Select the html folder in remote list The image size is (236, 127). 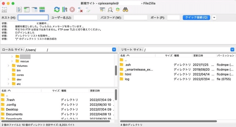click(x=128, y=74)
